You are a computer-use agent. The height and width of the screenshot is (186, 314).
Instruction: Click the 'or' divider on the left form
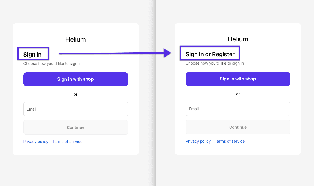point(75,94)
